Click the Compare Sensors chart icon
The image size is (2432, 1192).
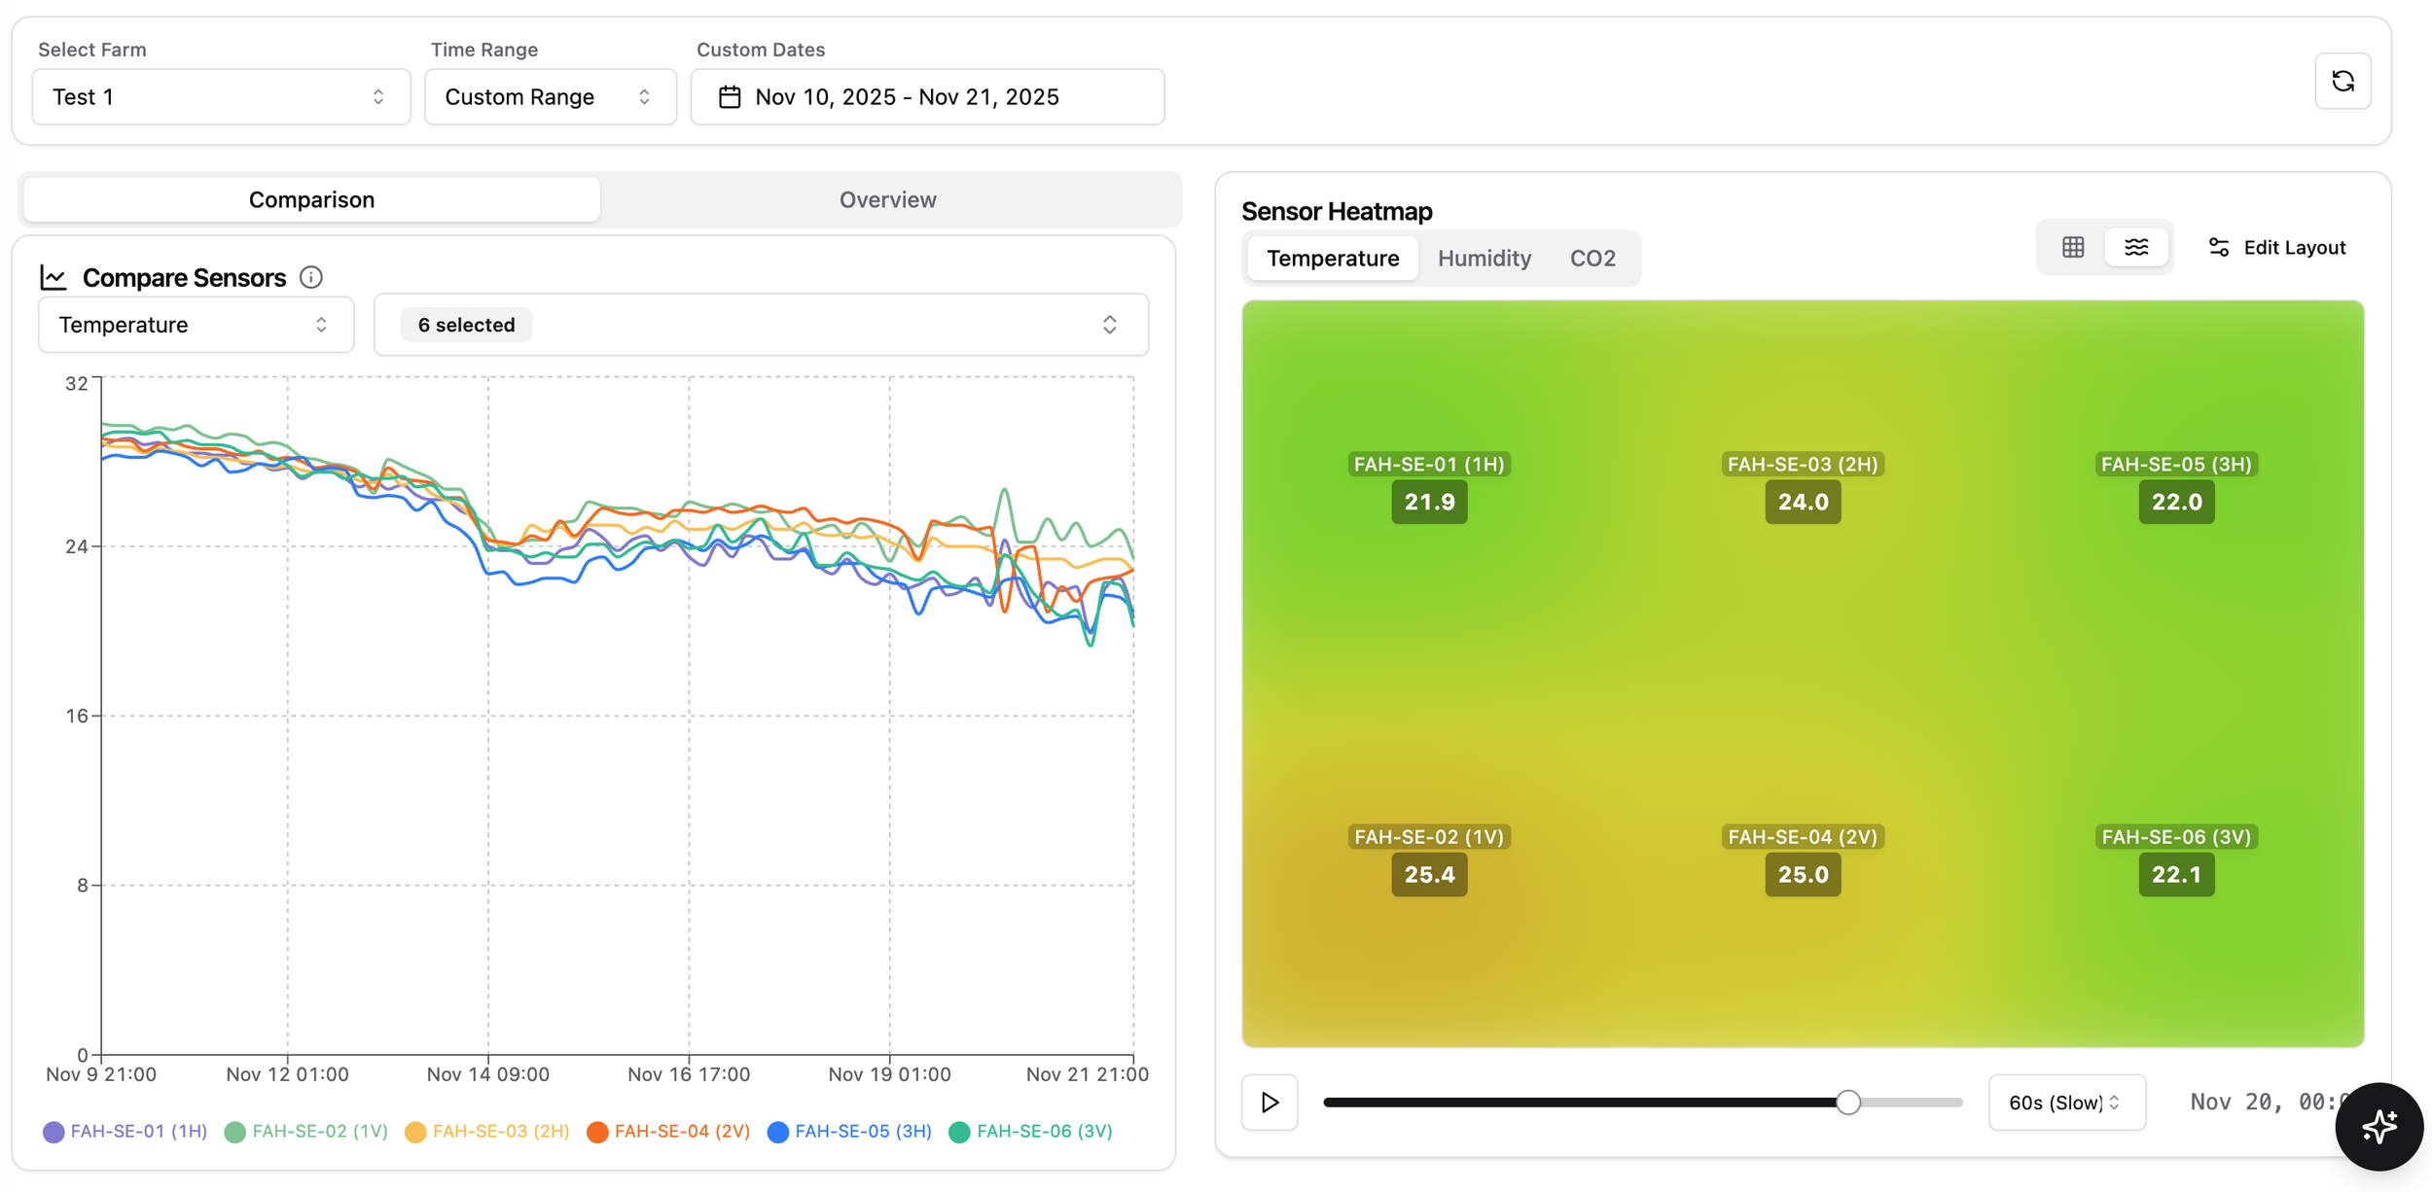click(x=54, y=278)
